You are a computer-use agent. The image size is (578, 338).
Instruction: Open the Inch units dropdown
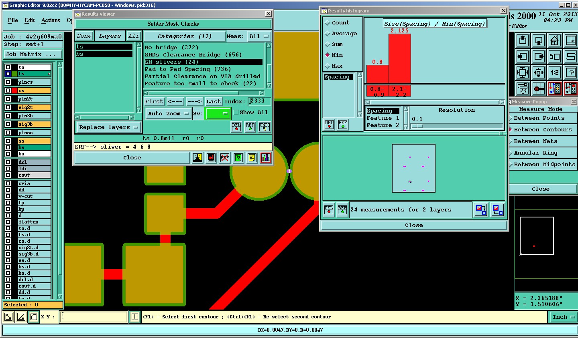[x=563, y=317]
